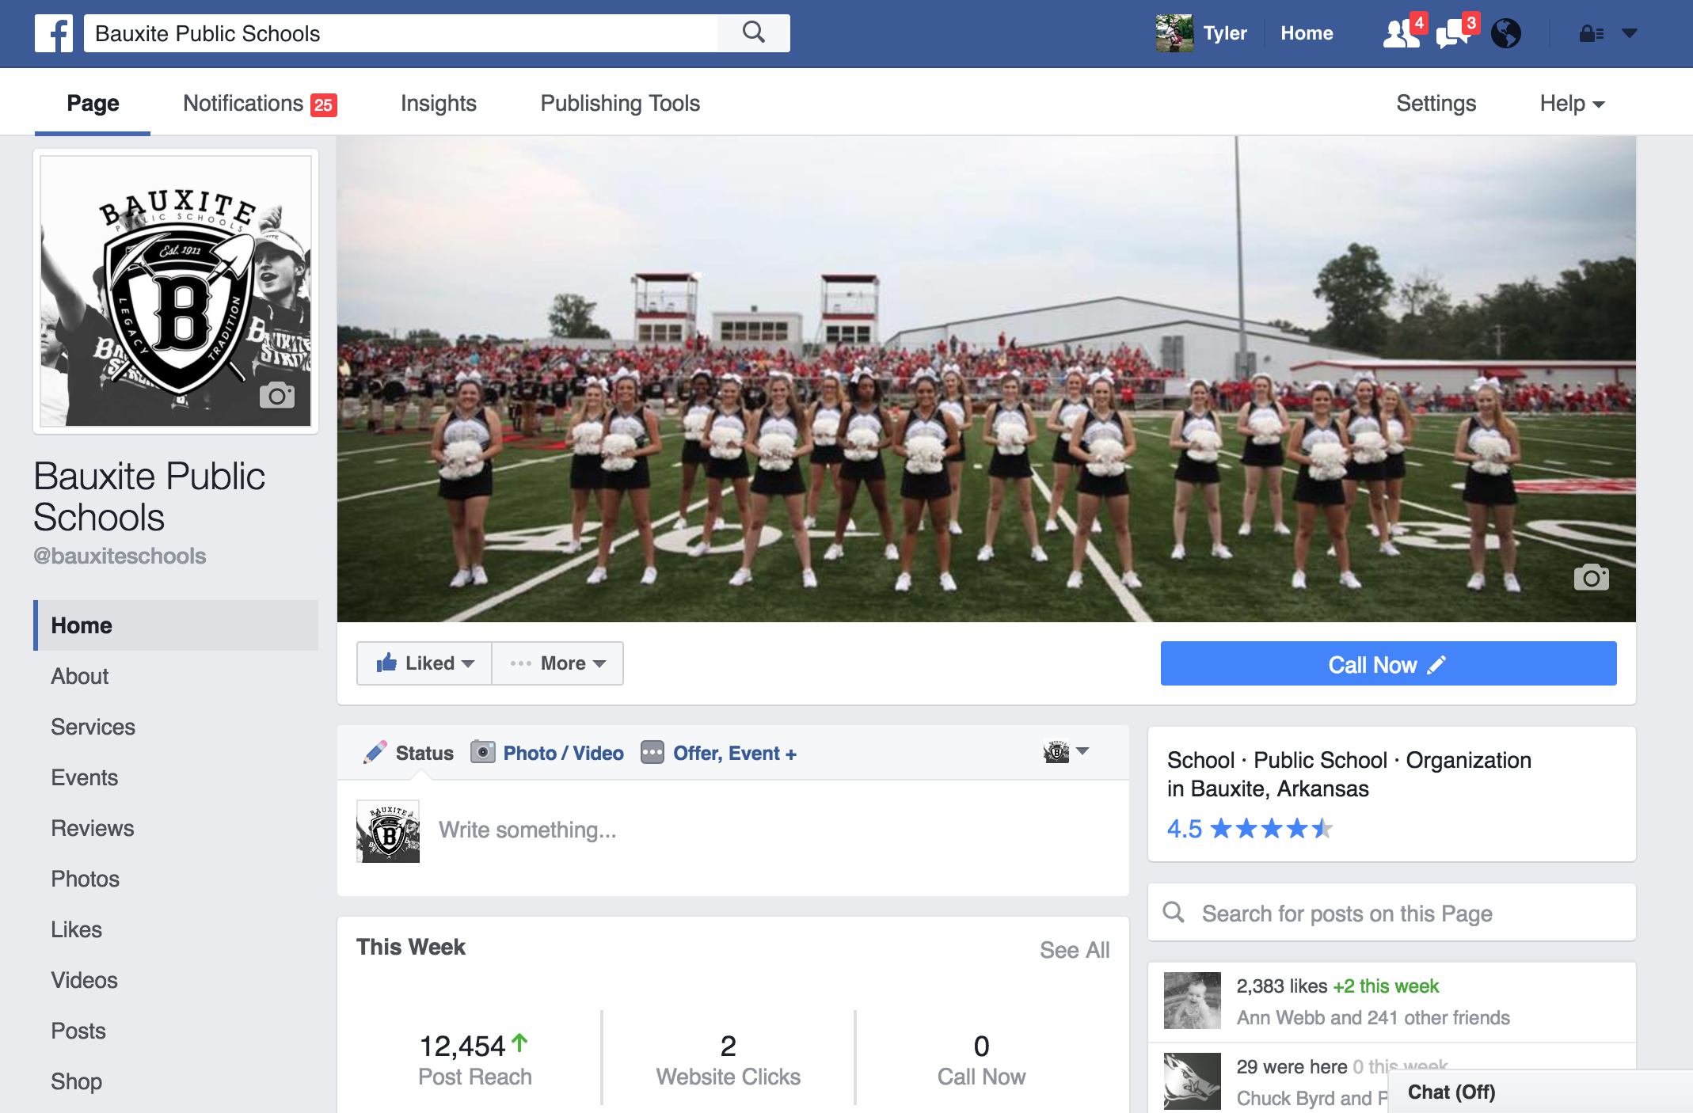Click 29 were here text
1693x1113 pixels.
tap(1292, 1067)
